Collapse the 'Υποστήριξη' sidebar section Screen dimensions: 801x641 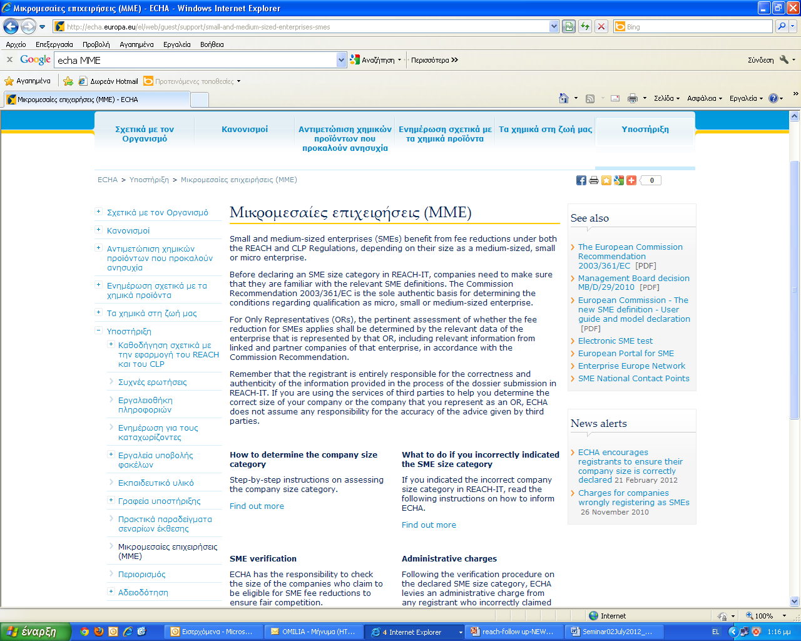click(x=98, y=331)
